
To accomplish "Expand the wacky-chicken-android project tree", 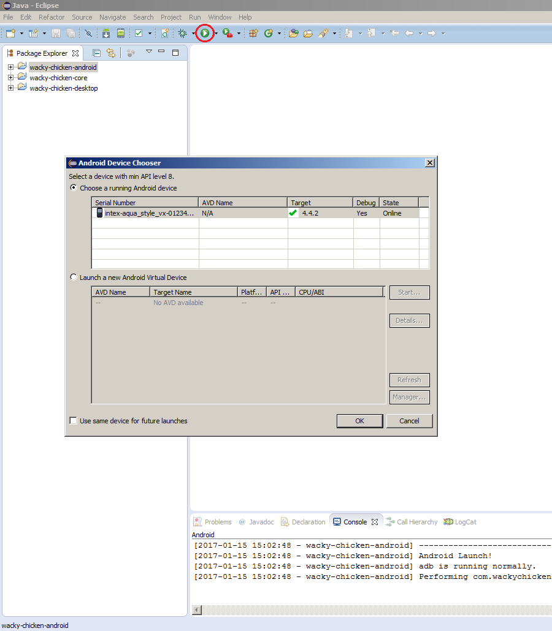I will 10,67.
